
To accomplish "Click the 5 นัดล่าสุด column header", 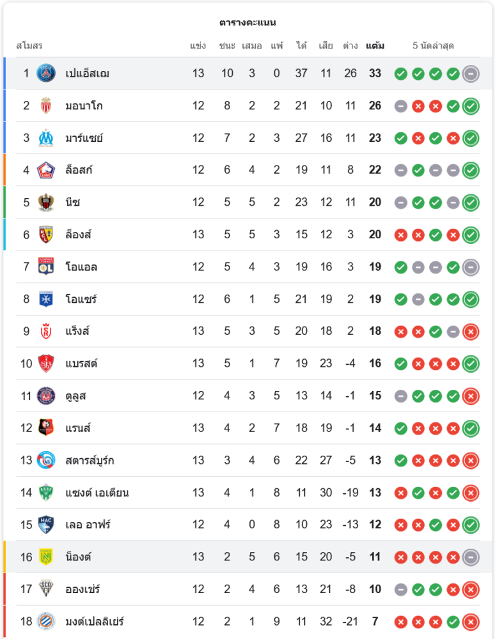I will 433,46.
